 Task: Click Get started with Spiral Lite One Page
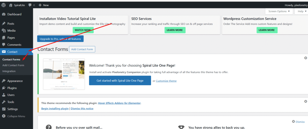[x=120, y=81]
